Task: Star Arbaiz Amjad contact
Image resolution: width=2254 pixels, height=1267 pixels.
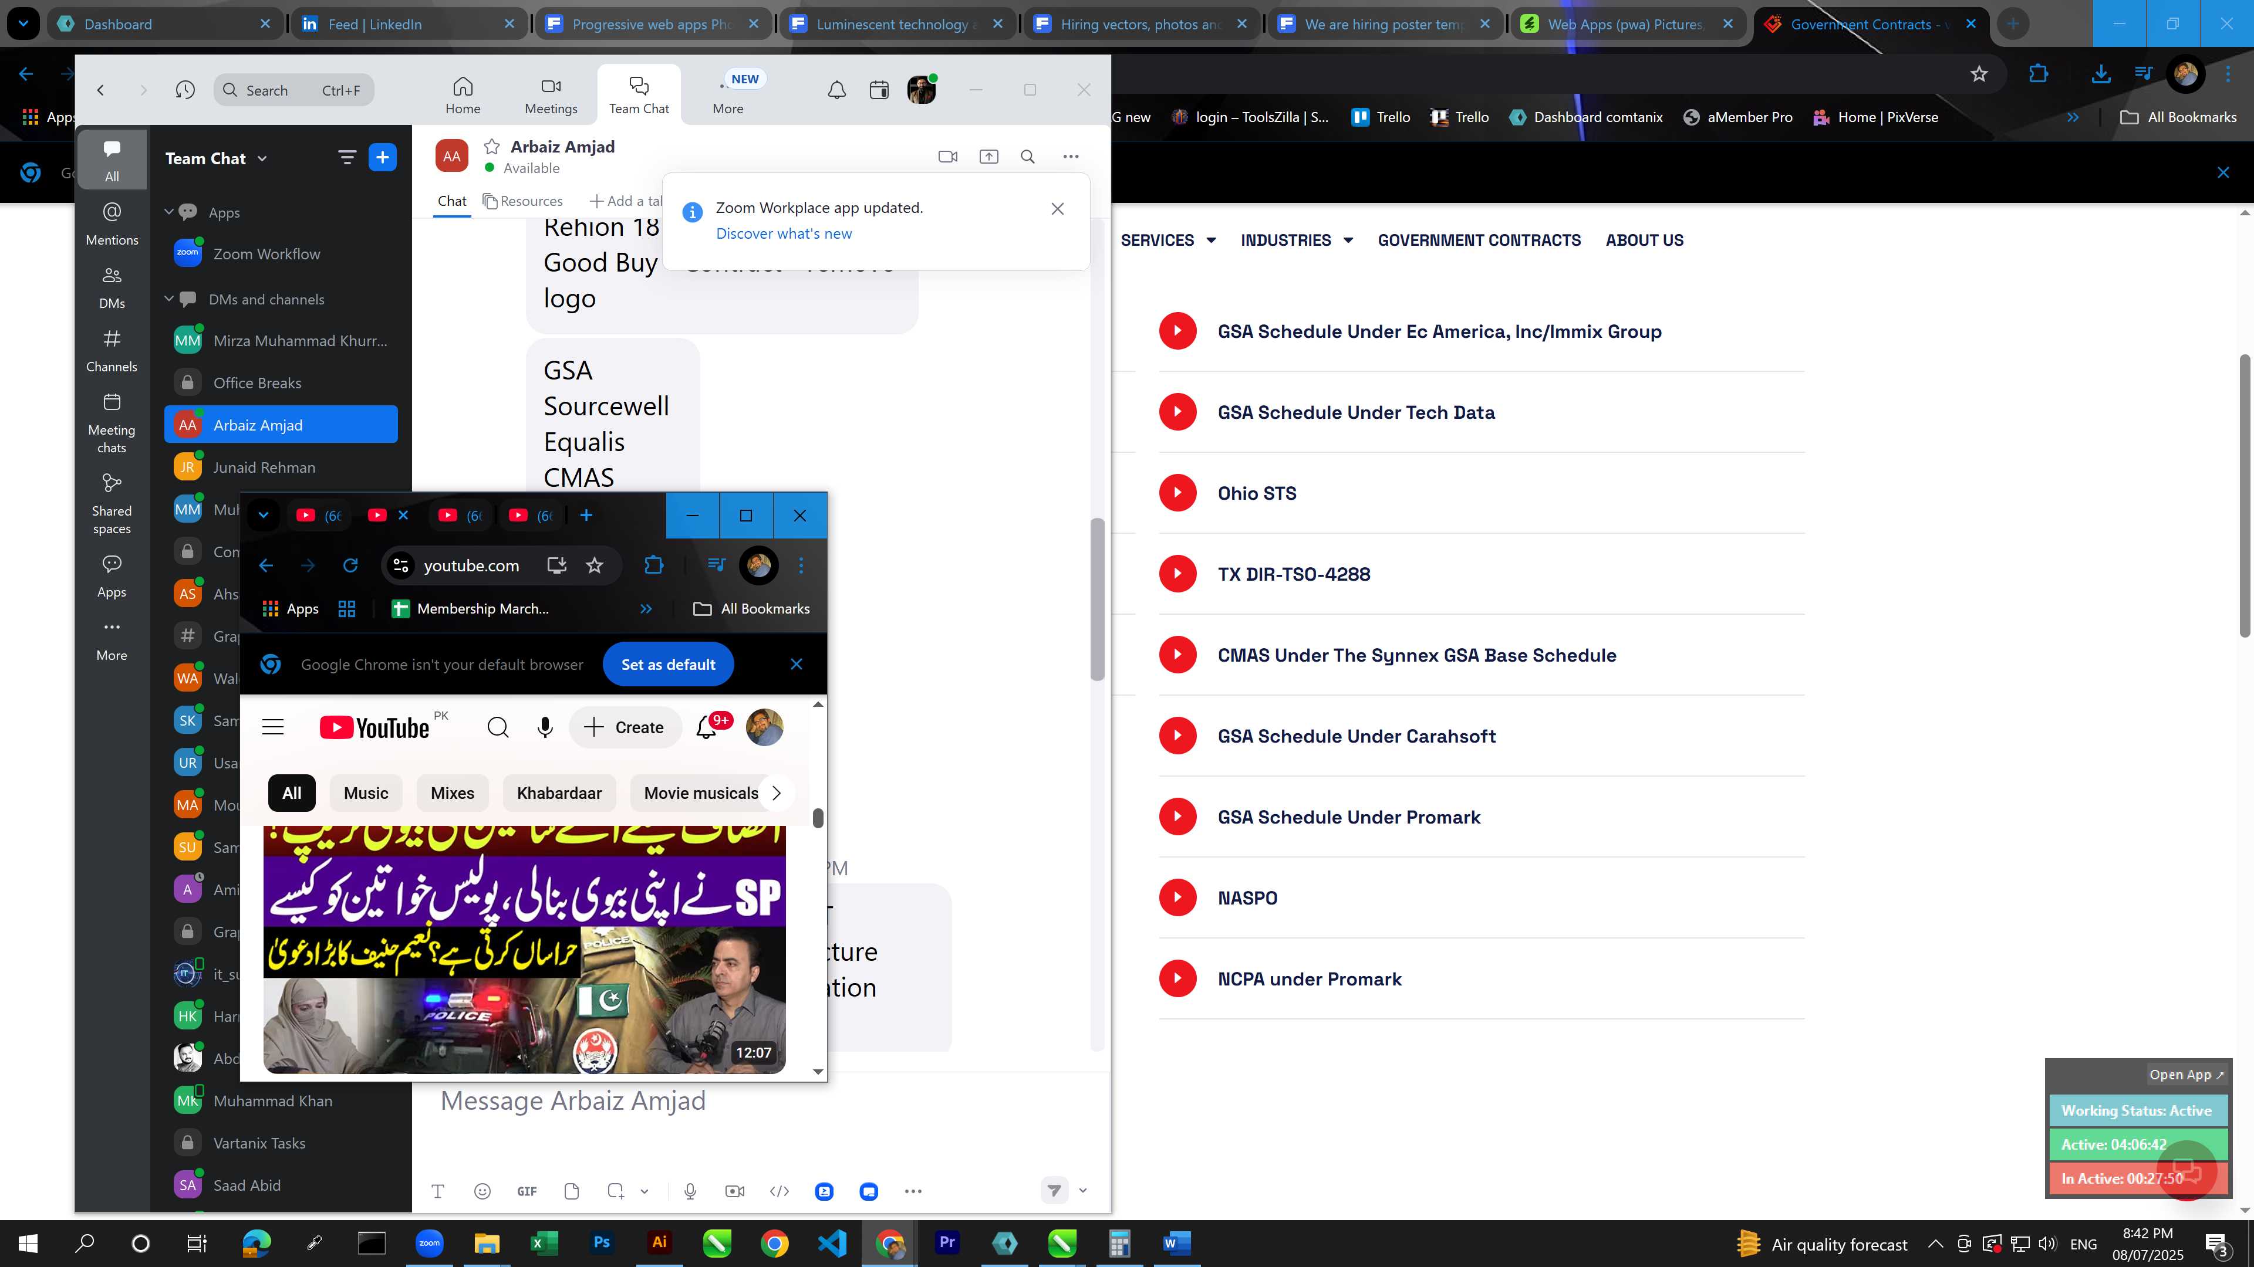Action: click(x=492, y=146)
